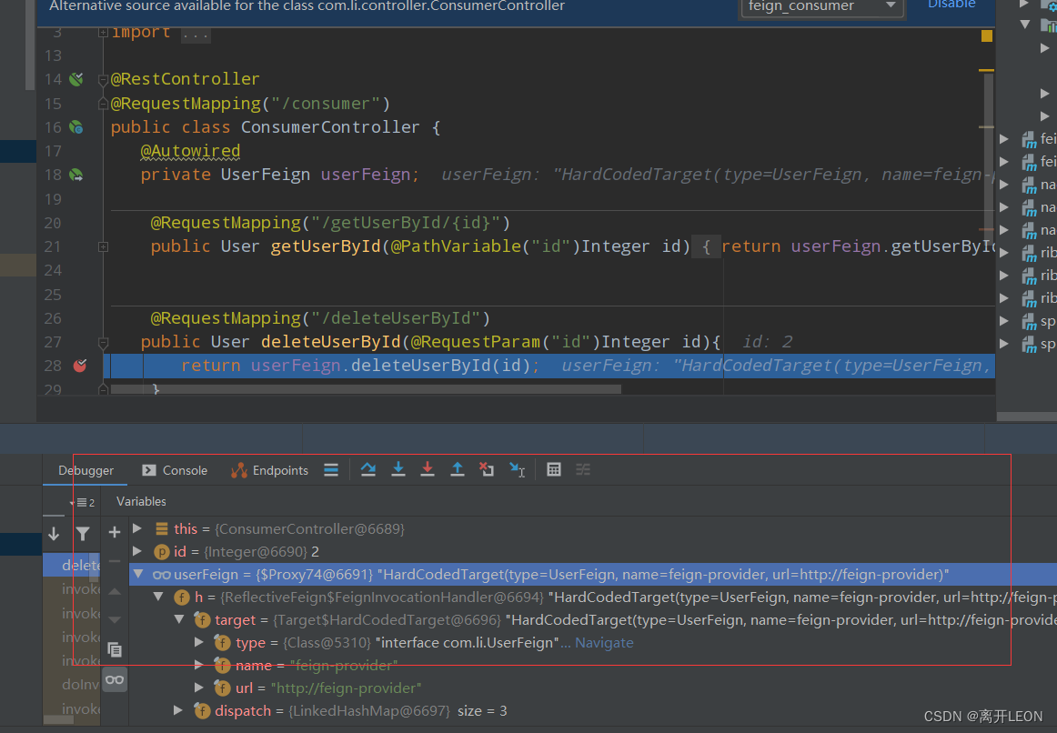
Task: Toggle the breakpoint on line 28
Action: (80, 365)
